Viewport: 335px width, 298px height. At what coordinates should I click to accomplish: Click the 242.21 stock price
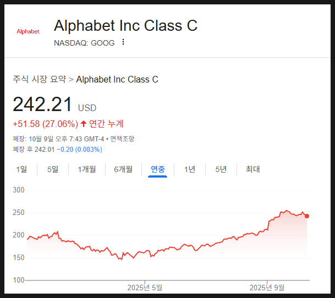point(42,104)
